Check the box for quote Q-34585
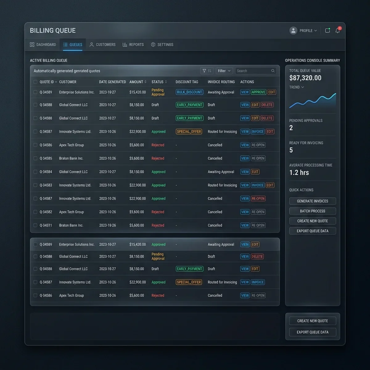Viewport: 370px width, 370px height. (35, 158)
